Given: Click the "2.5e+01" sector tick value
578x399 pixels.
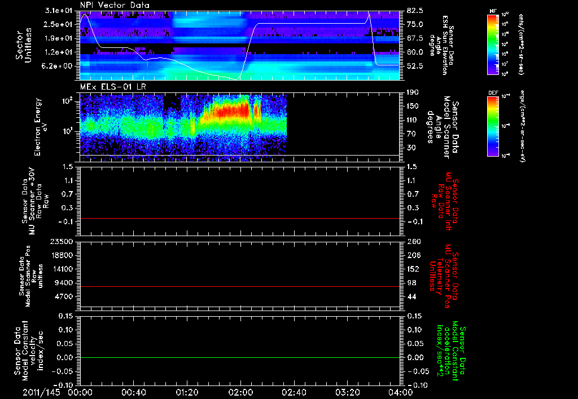Looking at the screenshot, I should [59, 24].
